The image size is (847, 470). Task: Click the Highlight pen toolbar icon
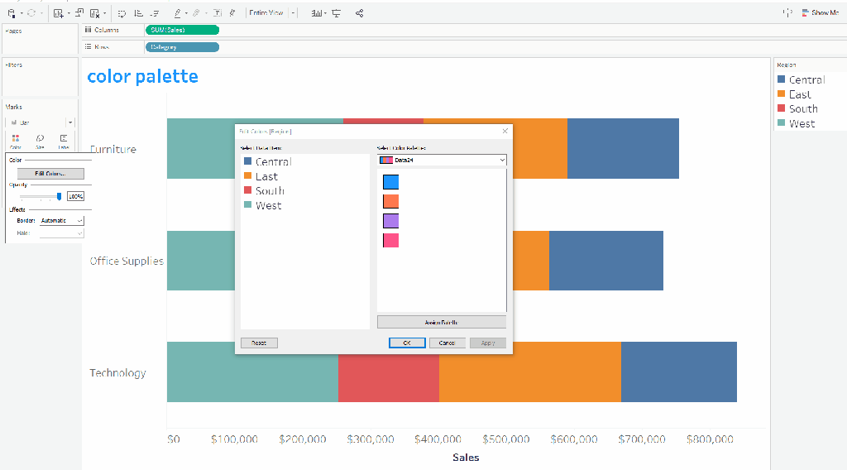click(x=177, y=13)
